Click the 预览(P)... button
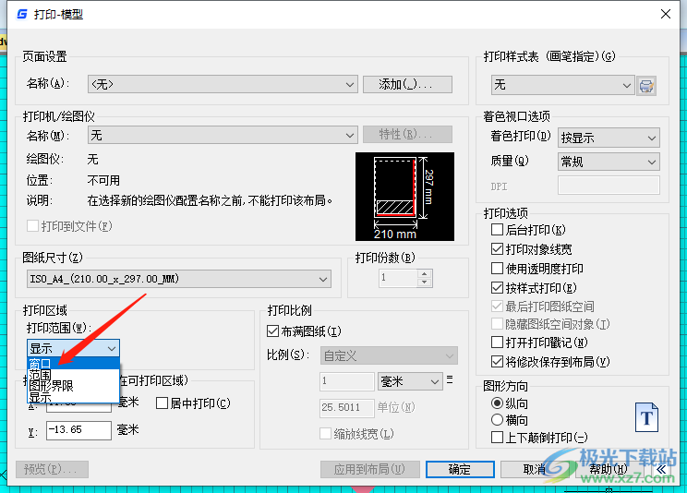 [x=52, y=469]
